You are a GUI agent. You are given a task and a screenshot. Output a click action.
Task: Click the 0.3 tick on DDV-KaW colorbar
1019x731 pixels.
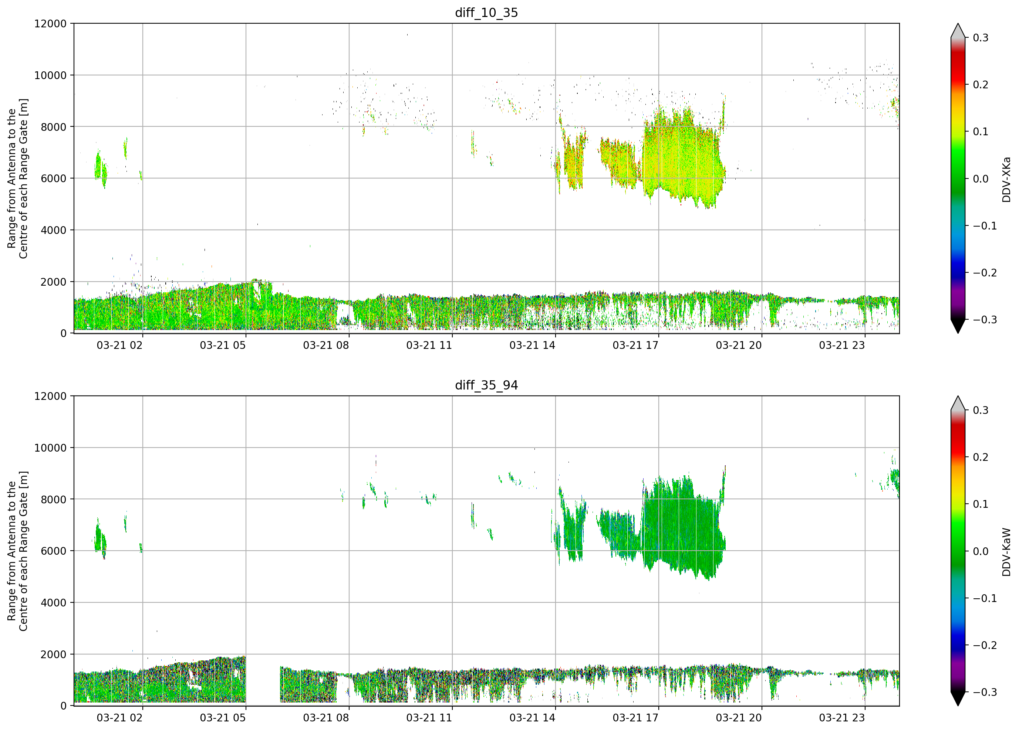point(981,410)
